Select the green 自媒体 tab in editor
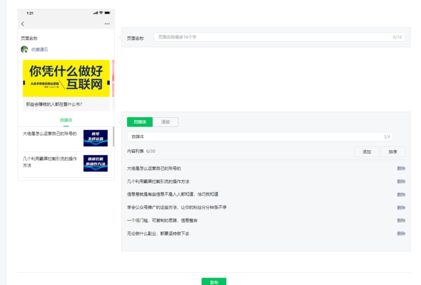421x285 pixels. [x=140, y=122]
